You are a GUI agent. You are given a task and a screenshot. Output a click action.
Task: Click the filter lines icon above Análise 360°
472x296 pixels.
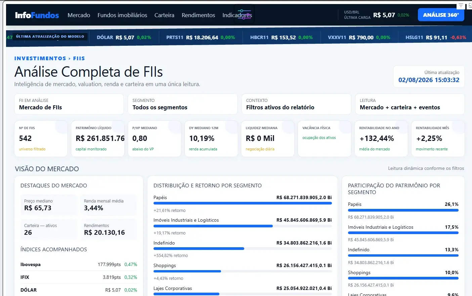coord(461,6)
